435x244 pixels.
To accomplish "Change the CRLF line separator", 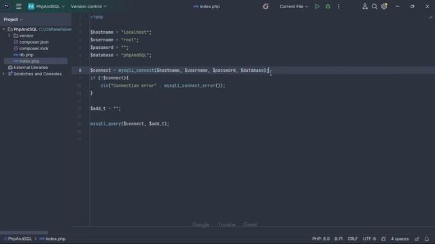I will pyautogui.click(x=353, y=239).
